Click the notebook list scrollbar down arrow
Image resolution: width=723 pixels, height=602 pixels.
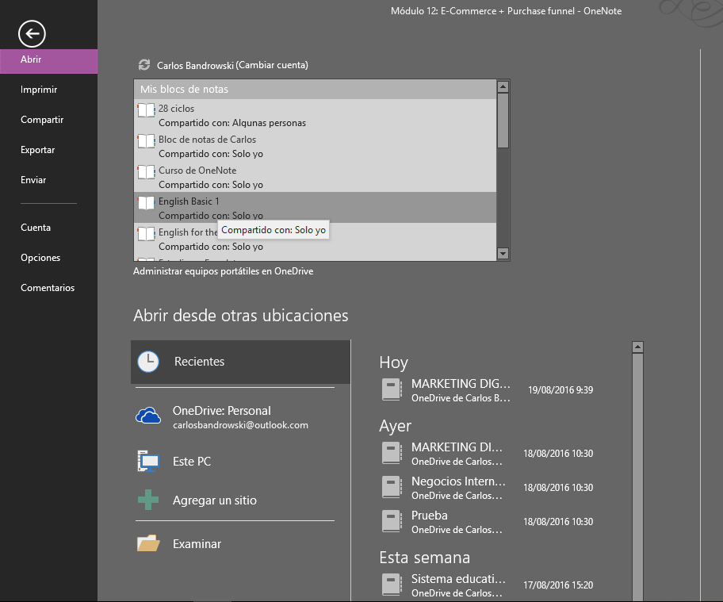[503, 254]
